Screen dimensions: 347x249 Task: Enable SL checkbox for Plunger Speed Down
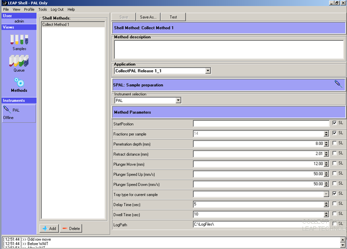coord(335,183)
